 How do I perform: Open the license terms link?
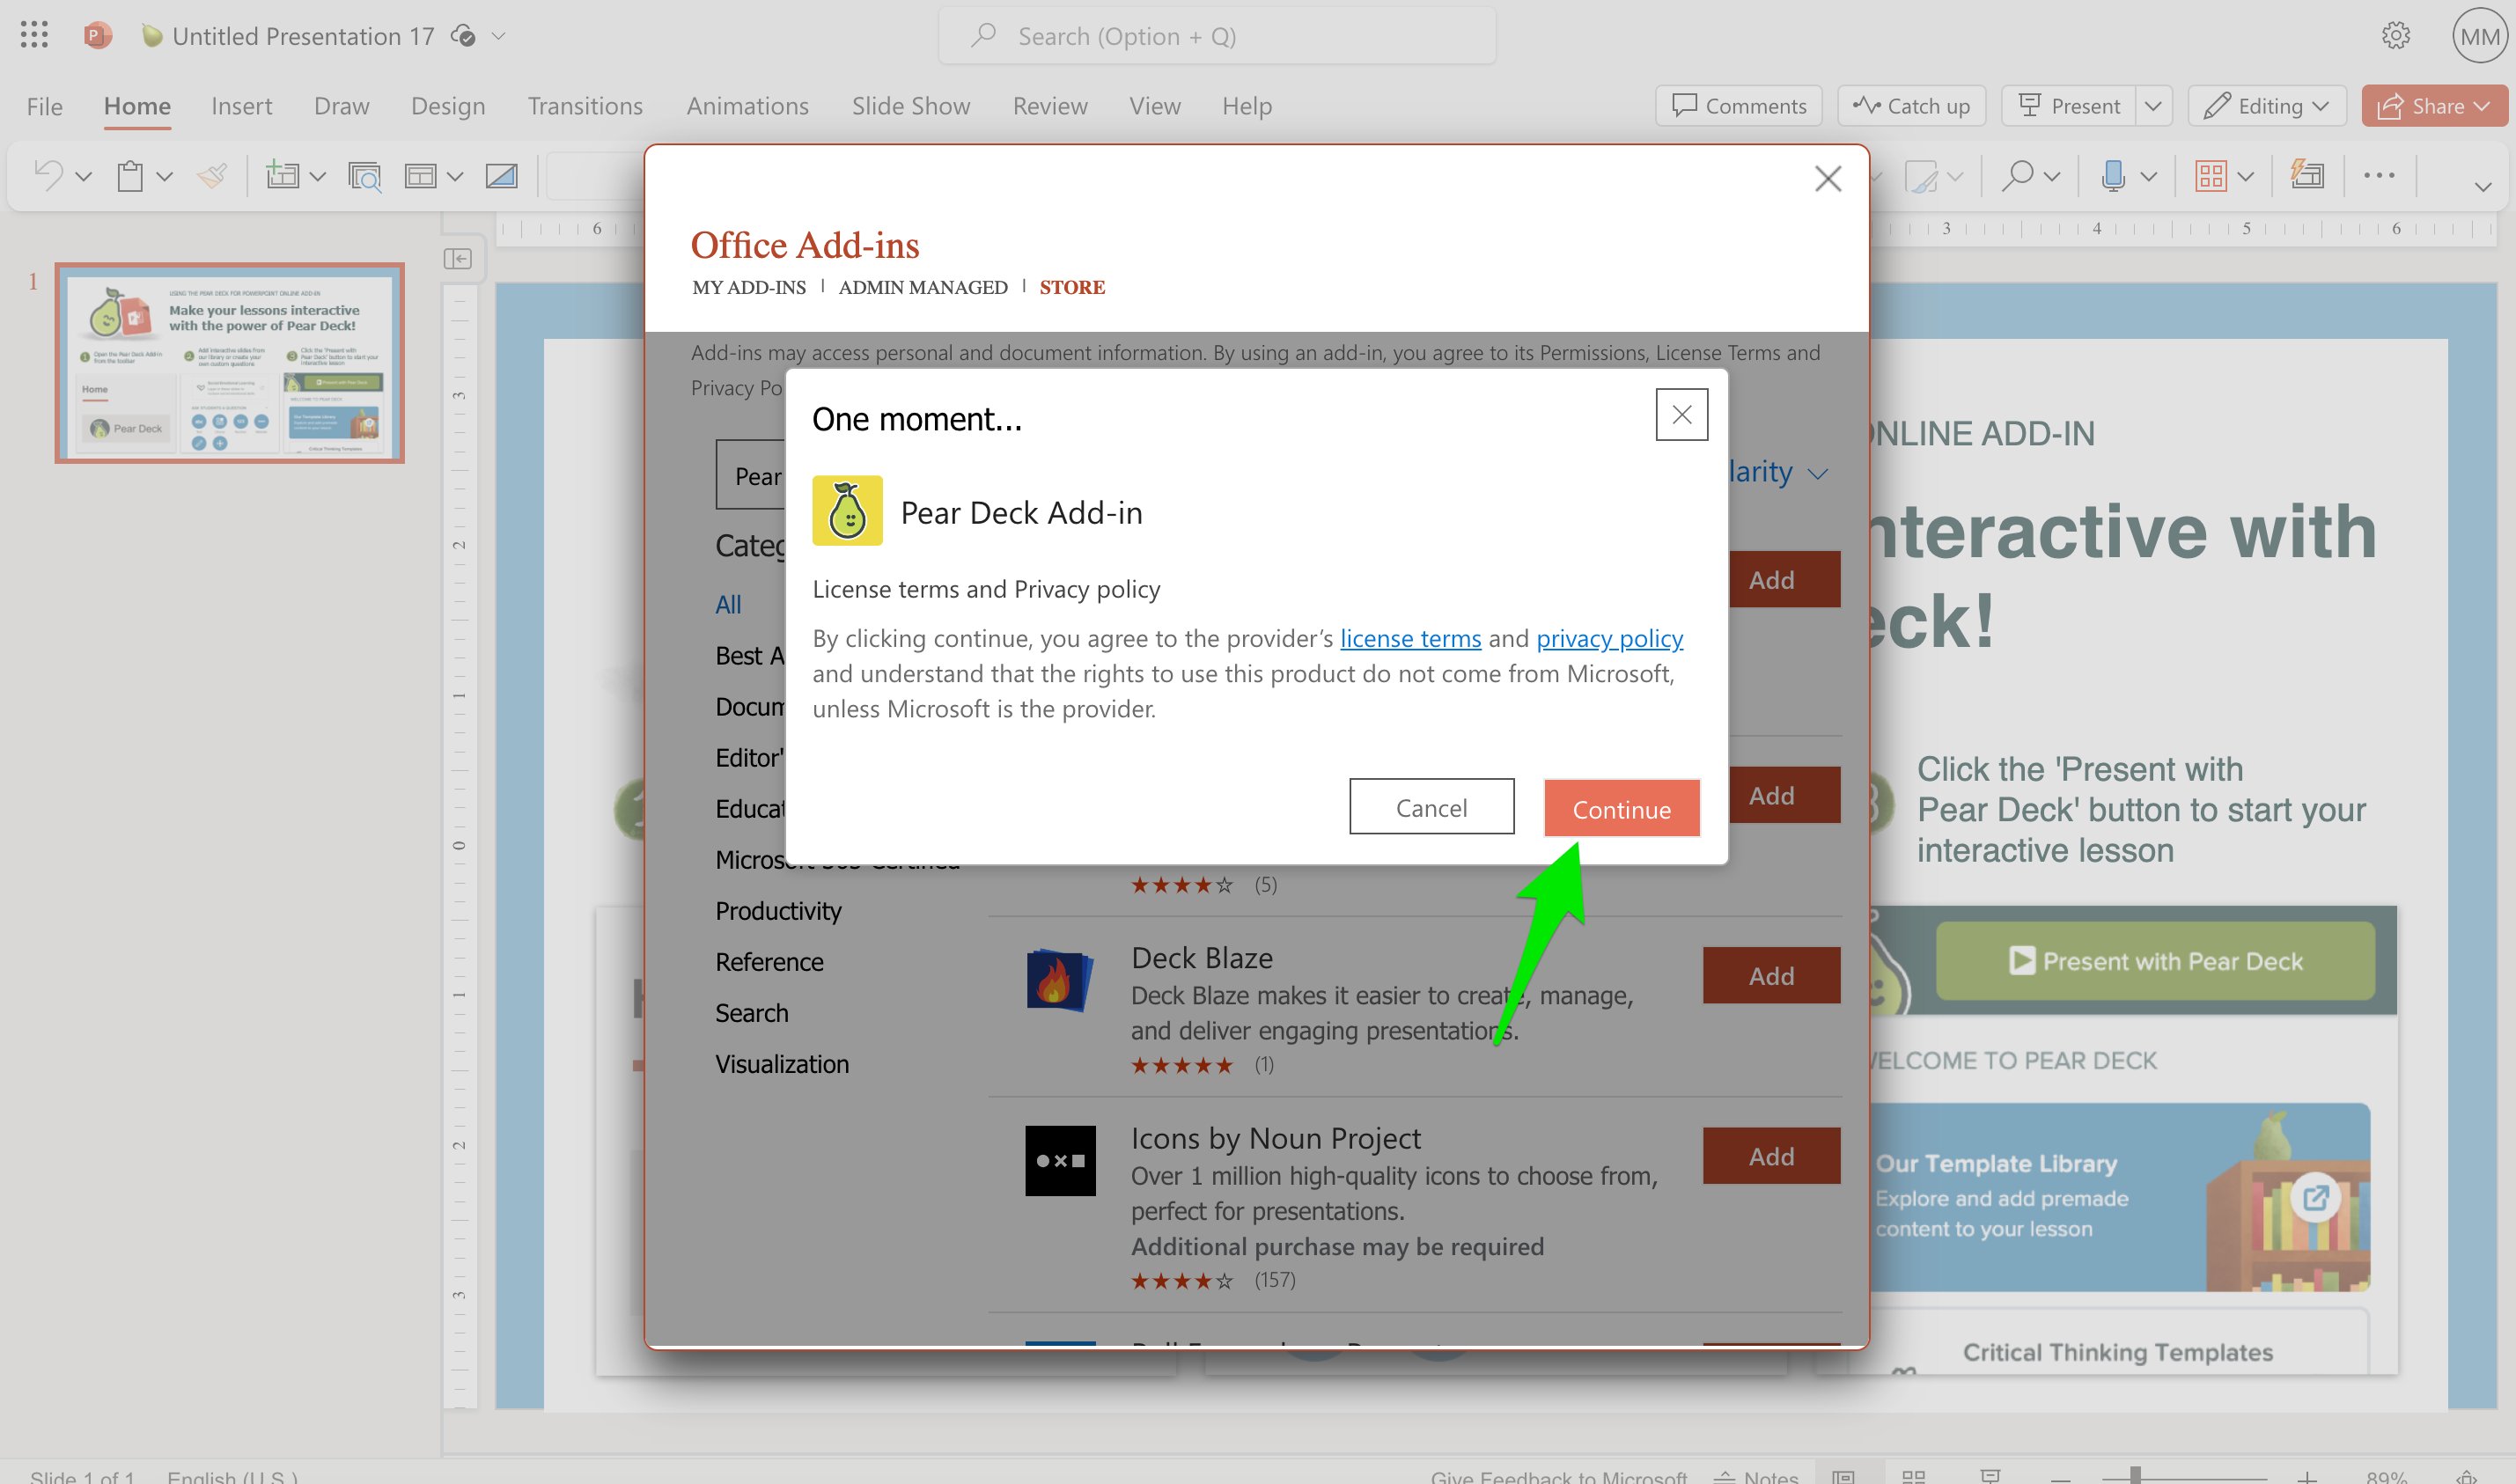coord(1410,638)
